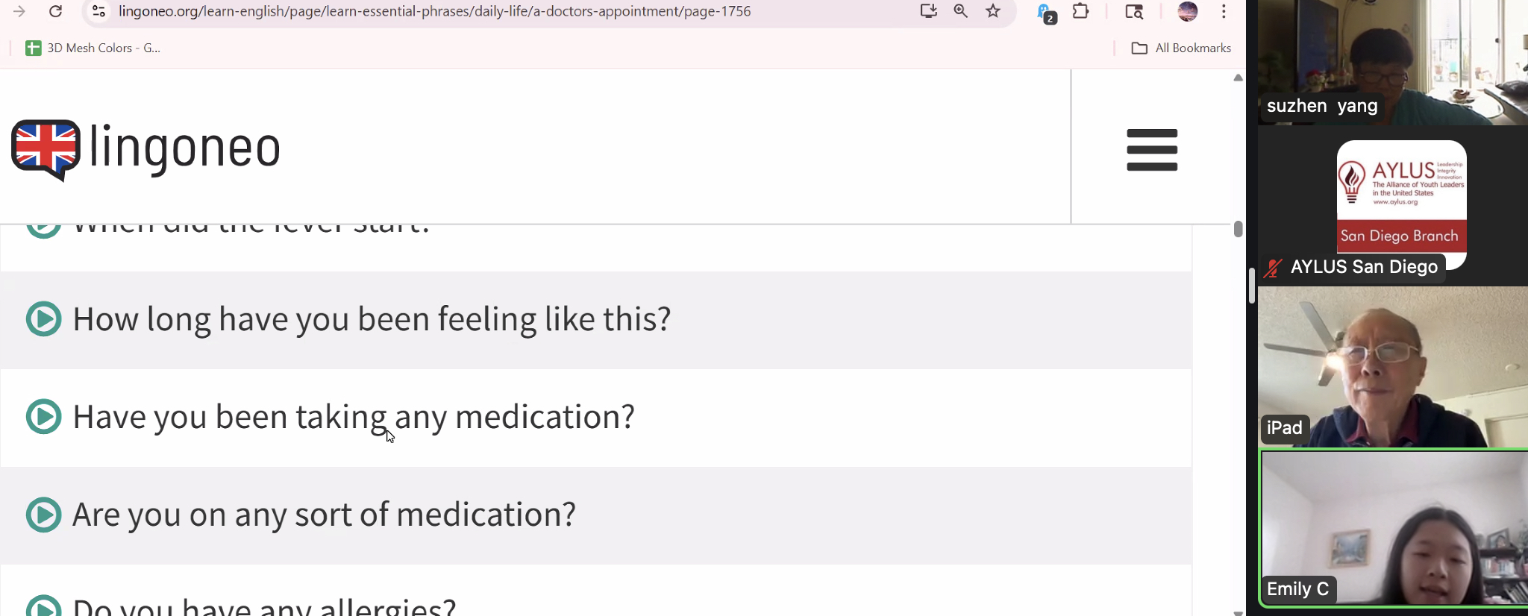Select the AYLUS San Diego participant tile
This screenshot has height=616, width=1528.
1394,207
